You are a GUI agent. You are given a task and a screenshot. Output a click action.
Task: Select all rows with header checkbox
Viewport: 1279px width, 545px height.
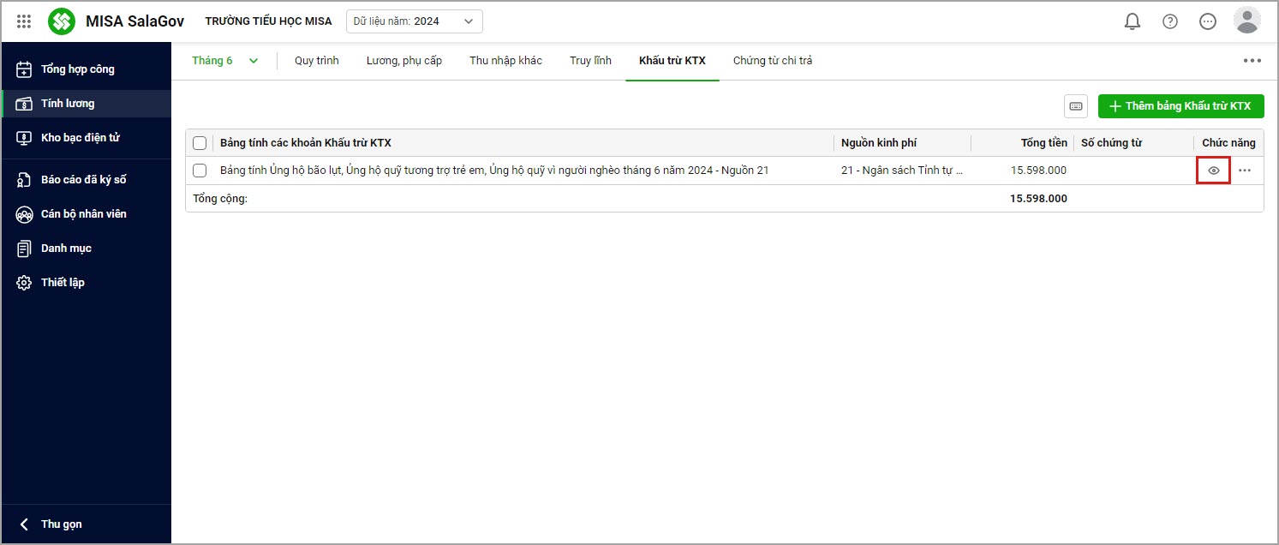click(200, 143)
